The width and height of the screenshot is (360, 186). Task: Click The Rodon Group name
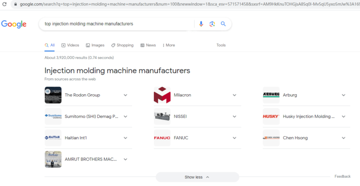[82, 95]
